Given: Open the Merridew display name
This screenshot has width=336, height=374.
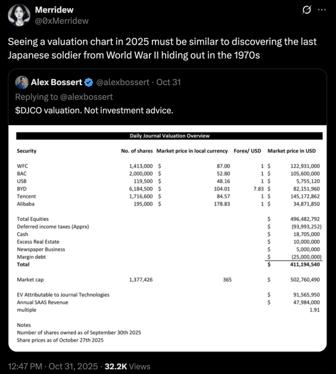Looking at the screenshot, I should tap(54, 10).
